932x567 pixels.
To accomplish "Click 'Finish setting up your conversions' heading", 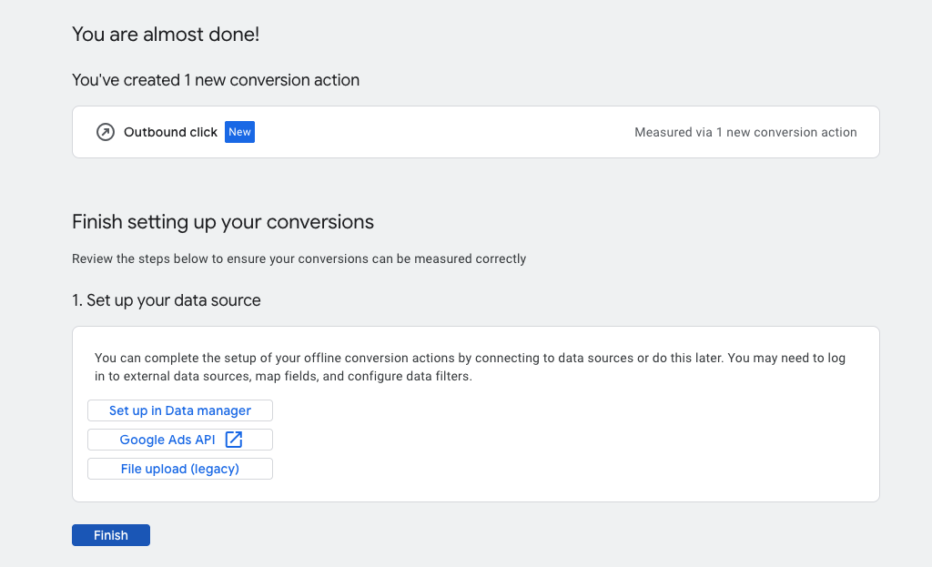I will point(223,222).
